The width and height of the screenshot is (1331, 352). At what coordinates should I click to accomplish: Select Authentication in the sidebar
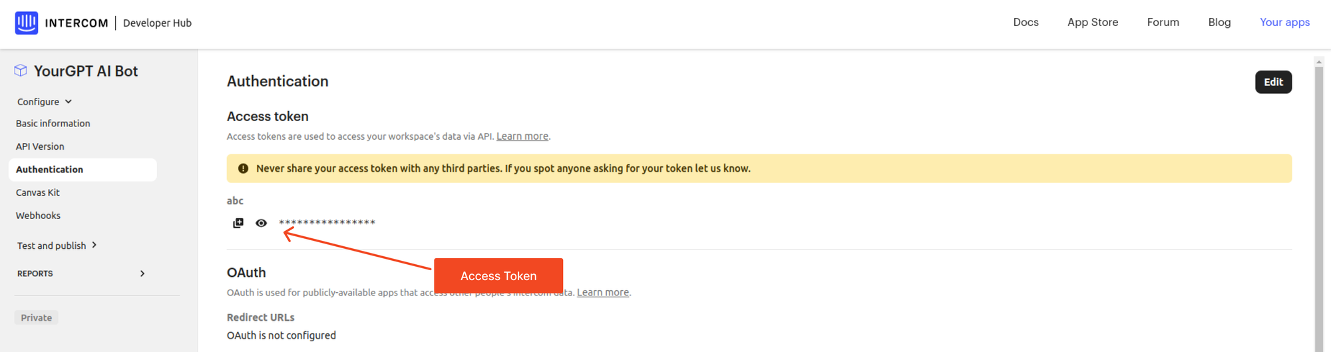pos(50,170)
